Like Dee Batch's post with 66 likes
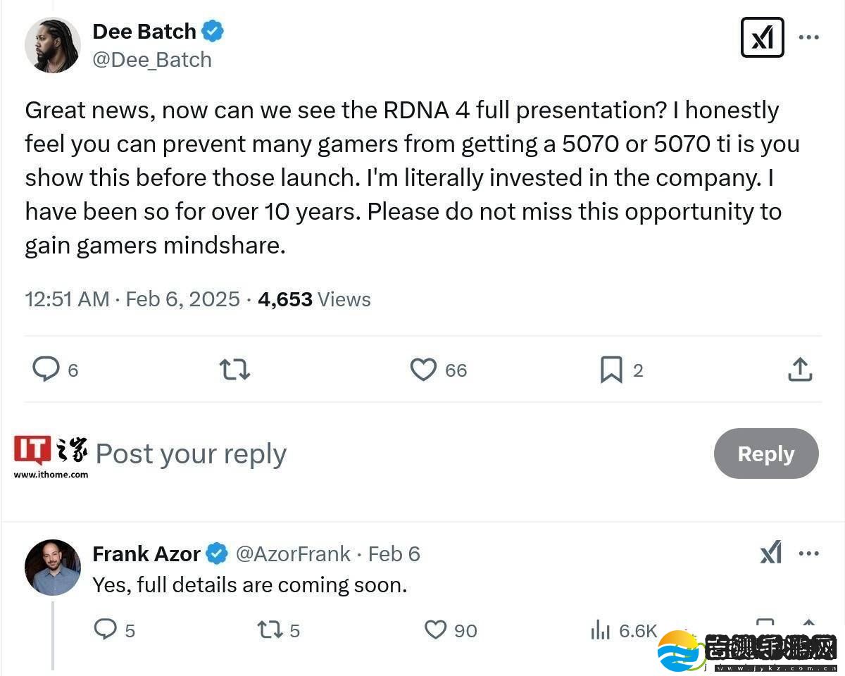 [x=423, y=369]
